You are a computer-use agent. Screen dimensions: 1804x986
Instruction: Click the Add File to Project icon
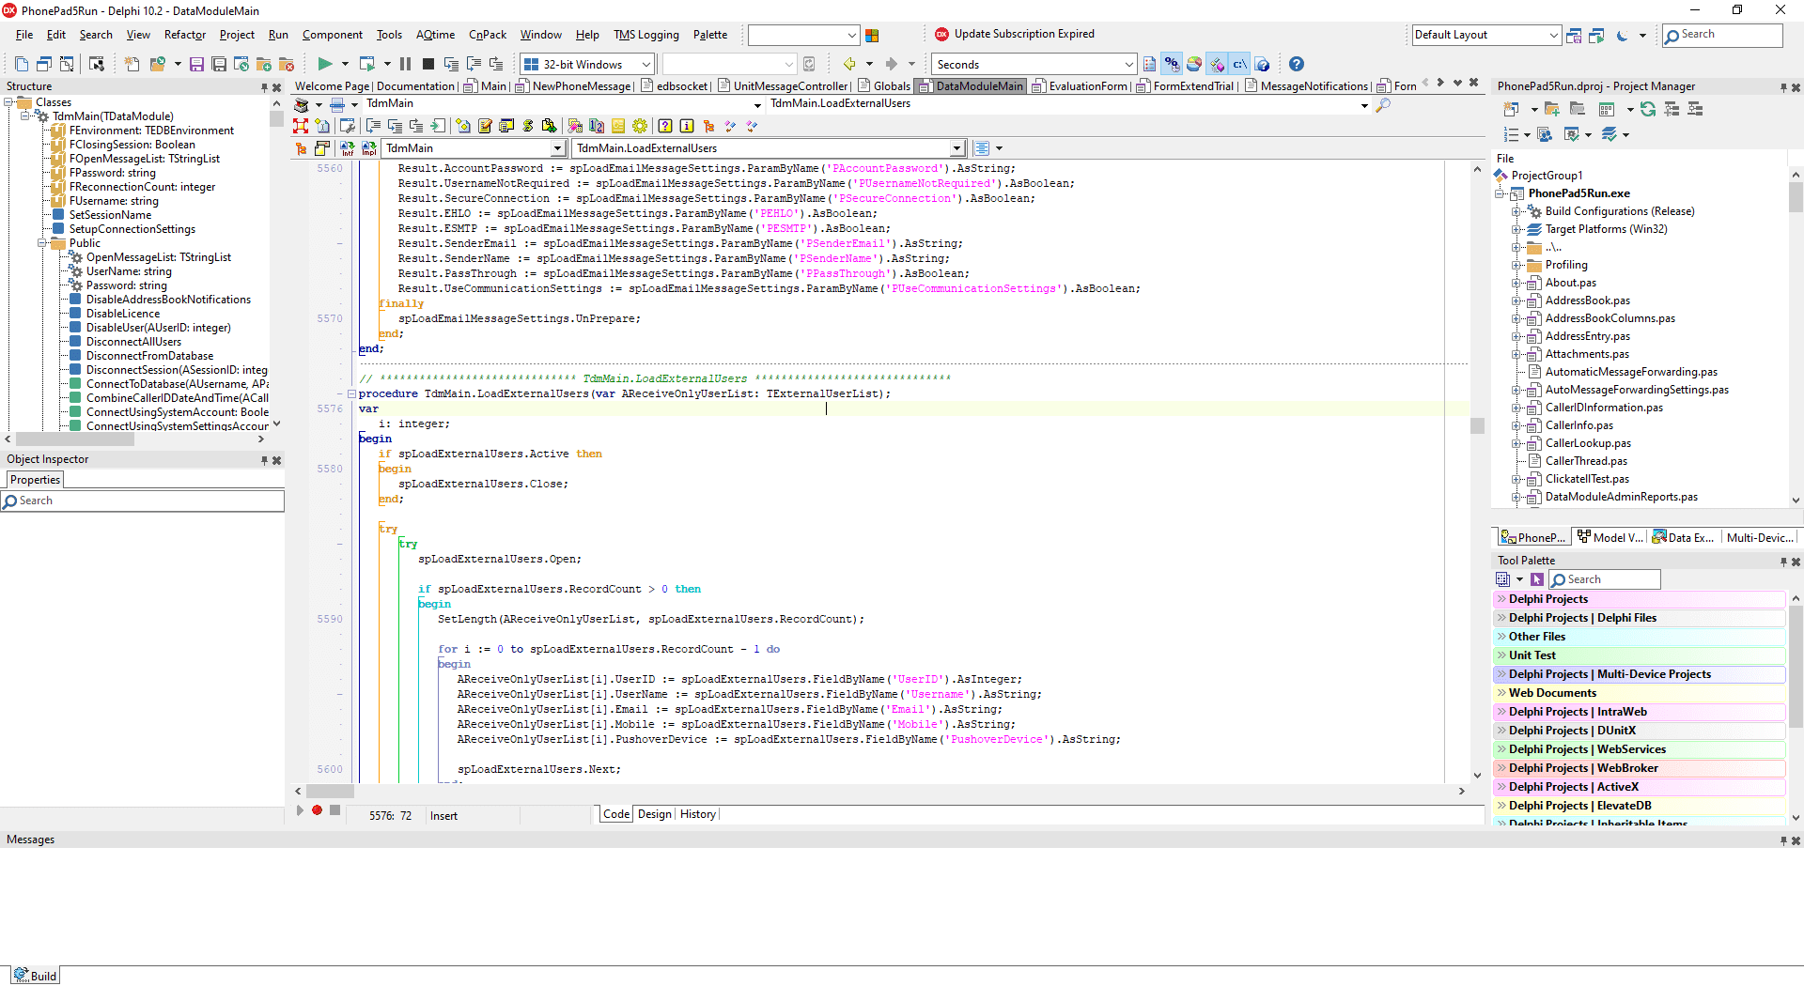(264, 64)
